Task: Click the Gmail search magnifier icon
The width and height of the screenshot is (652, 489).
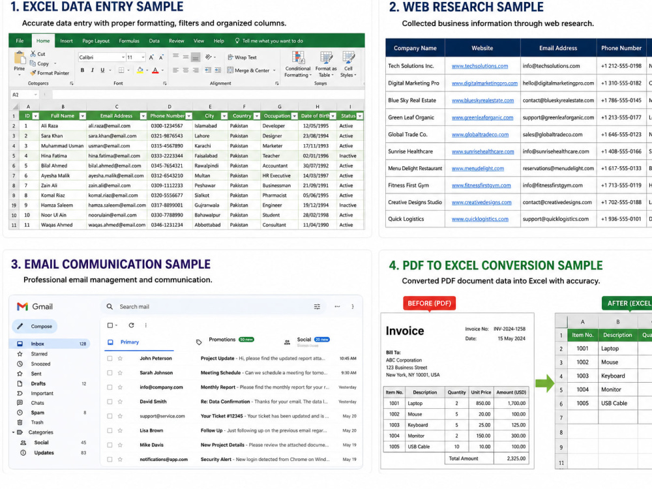Action: pyautogui.click(x=110, y=306)
